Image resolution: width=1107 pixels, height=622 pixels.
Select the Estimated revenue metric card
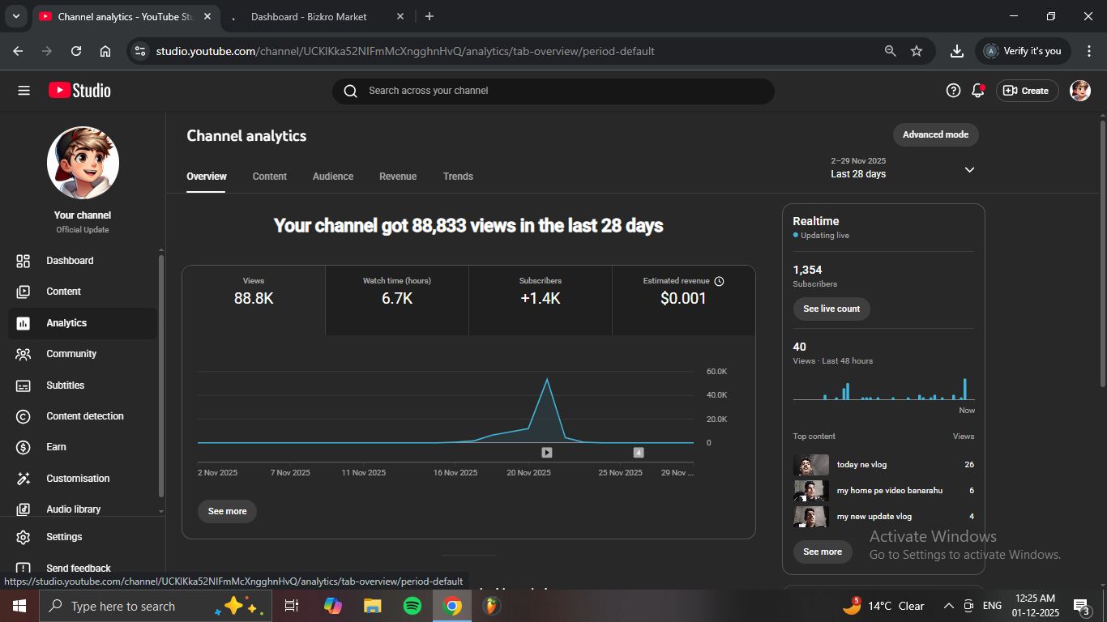[x=683, y=300]
